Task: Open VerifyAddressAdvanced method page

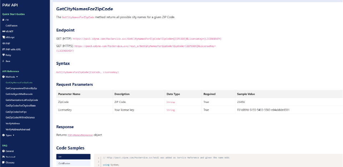Action: [18, 129]
